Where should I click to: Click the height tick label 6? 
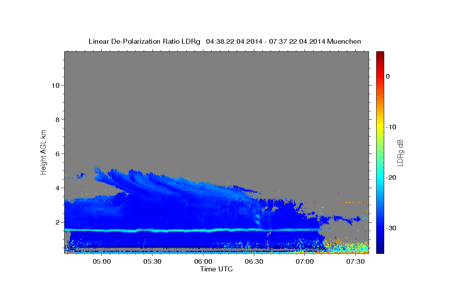click(57, 154)
